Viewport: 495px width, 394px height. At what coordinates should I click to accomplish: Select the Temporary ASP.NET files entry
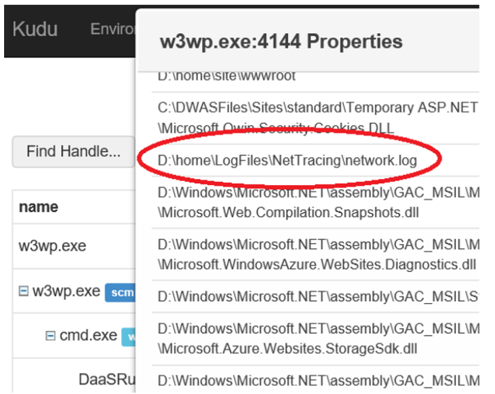tap(317, 117)
